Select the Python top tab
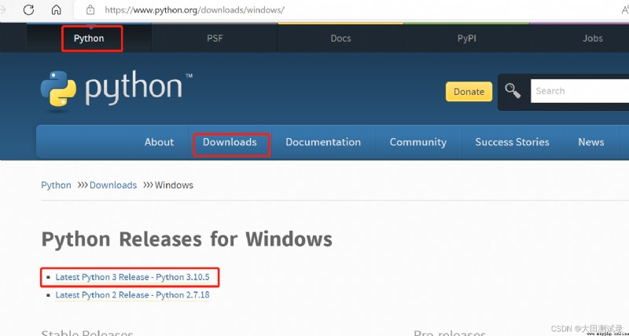Screen dimensions: 629x336 coord(89,38)
